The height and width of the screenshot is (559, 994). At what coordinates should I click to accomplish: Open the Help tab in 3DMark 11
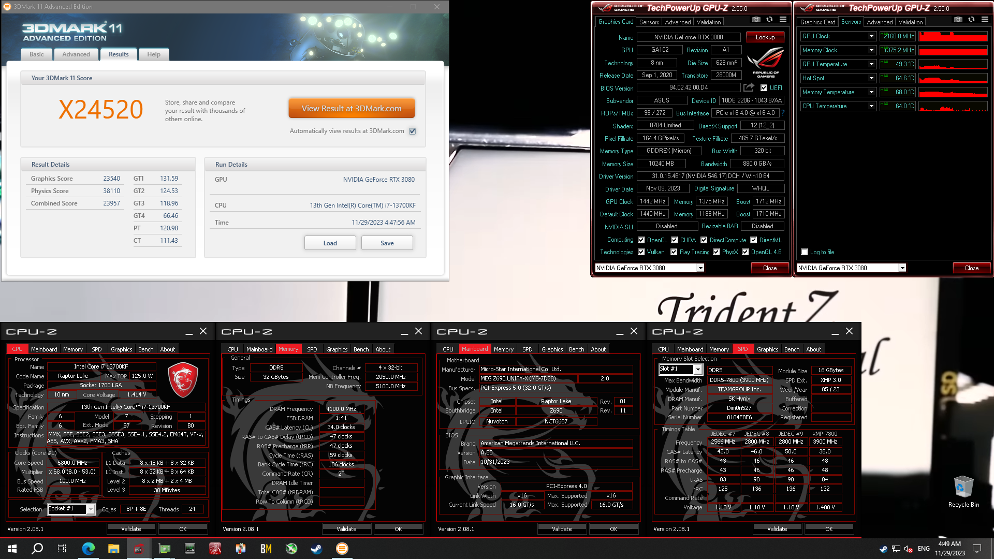(154, 54)
